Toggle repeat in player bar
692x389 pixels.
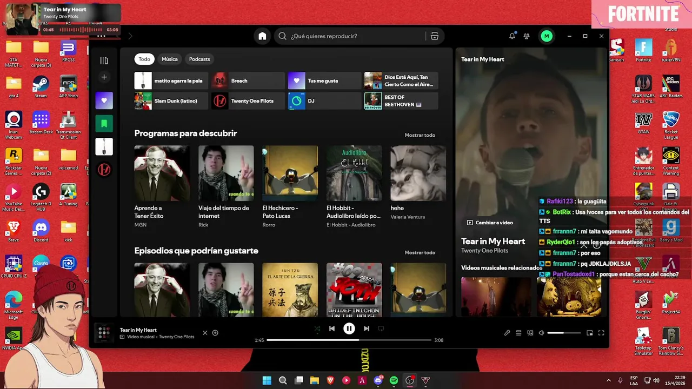(x=381, y=328)
